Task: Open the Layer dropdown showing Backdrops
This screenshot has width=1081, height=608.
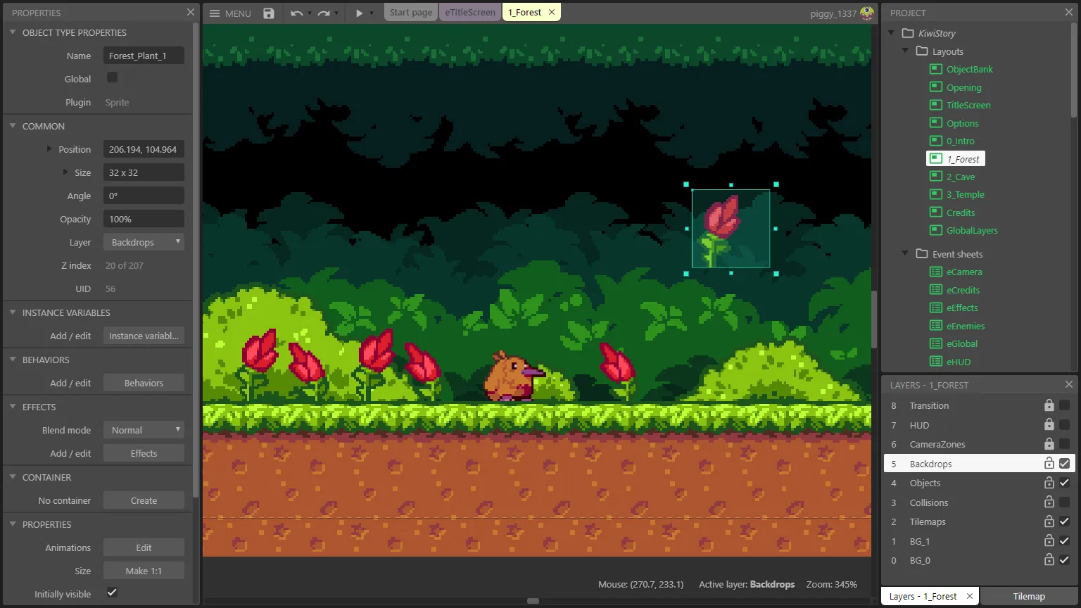Action: click(x=144, y=242)
